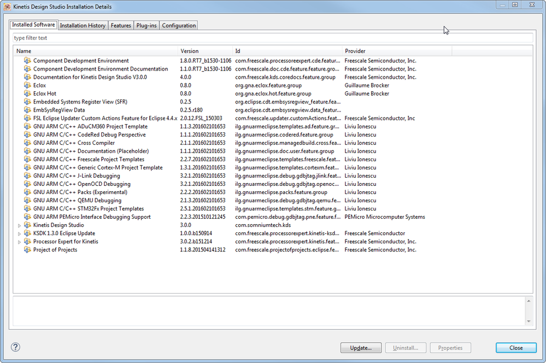Screen dimensions: 546x363
Task: Click the icon beside Eclox Hot
Action: pos(27,93)
